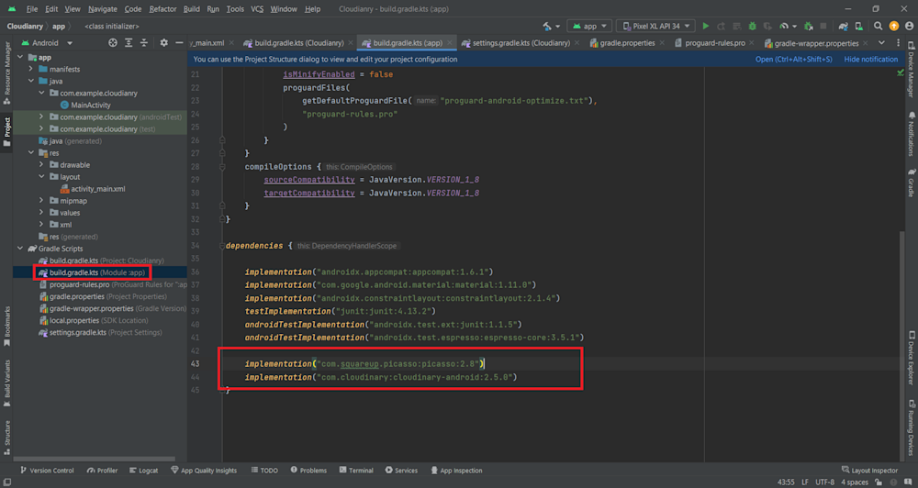
Task: Expand the manifests folder
Action: coord(31,69)
